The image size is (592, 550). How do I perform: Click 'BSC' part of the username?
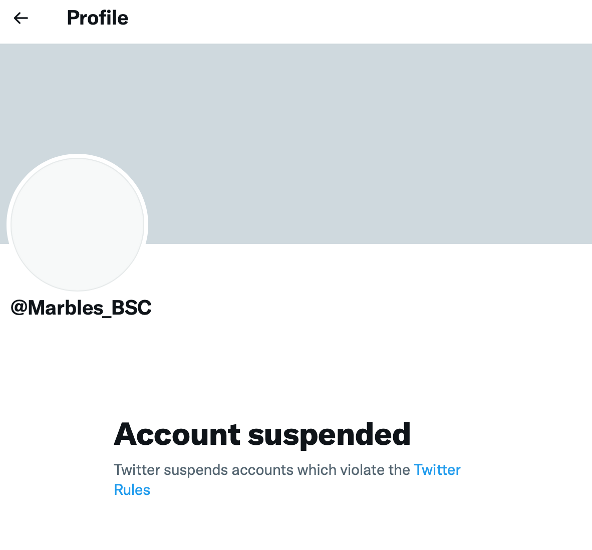click(x=131, y=308)
